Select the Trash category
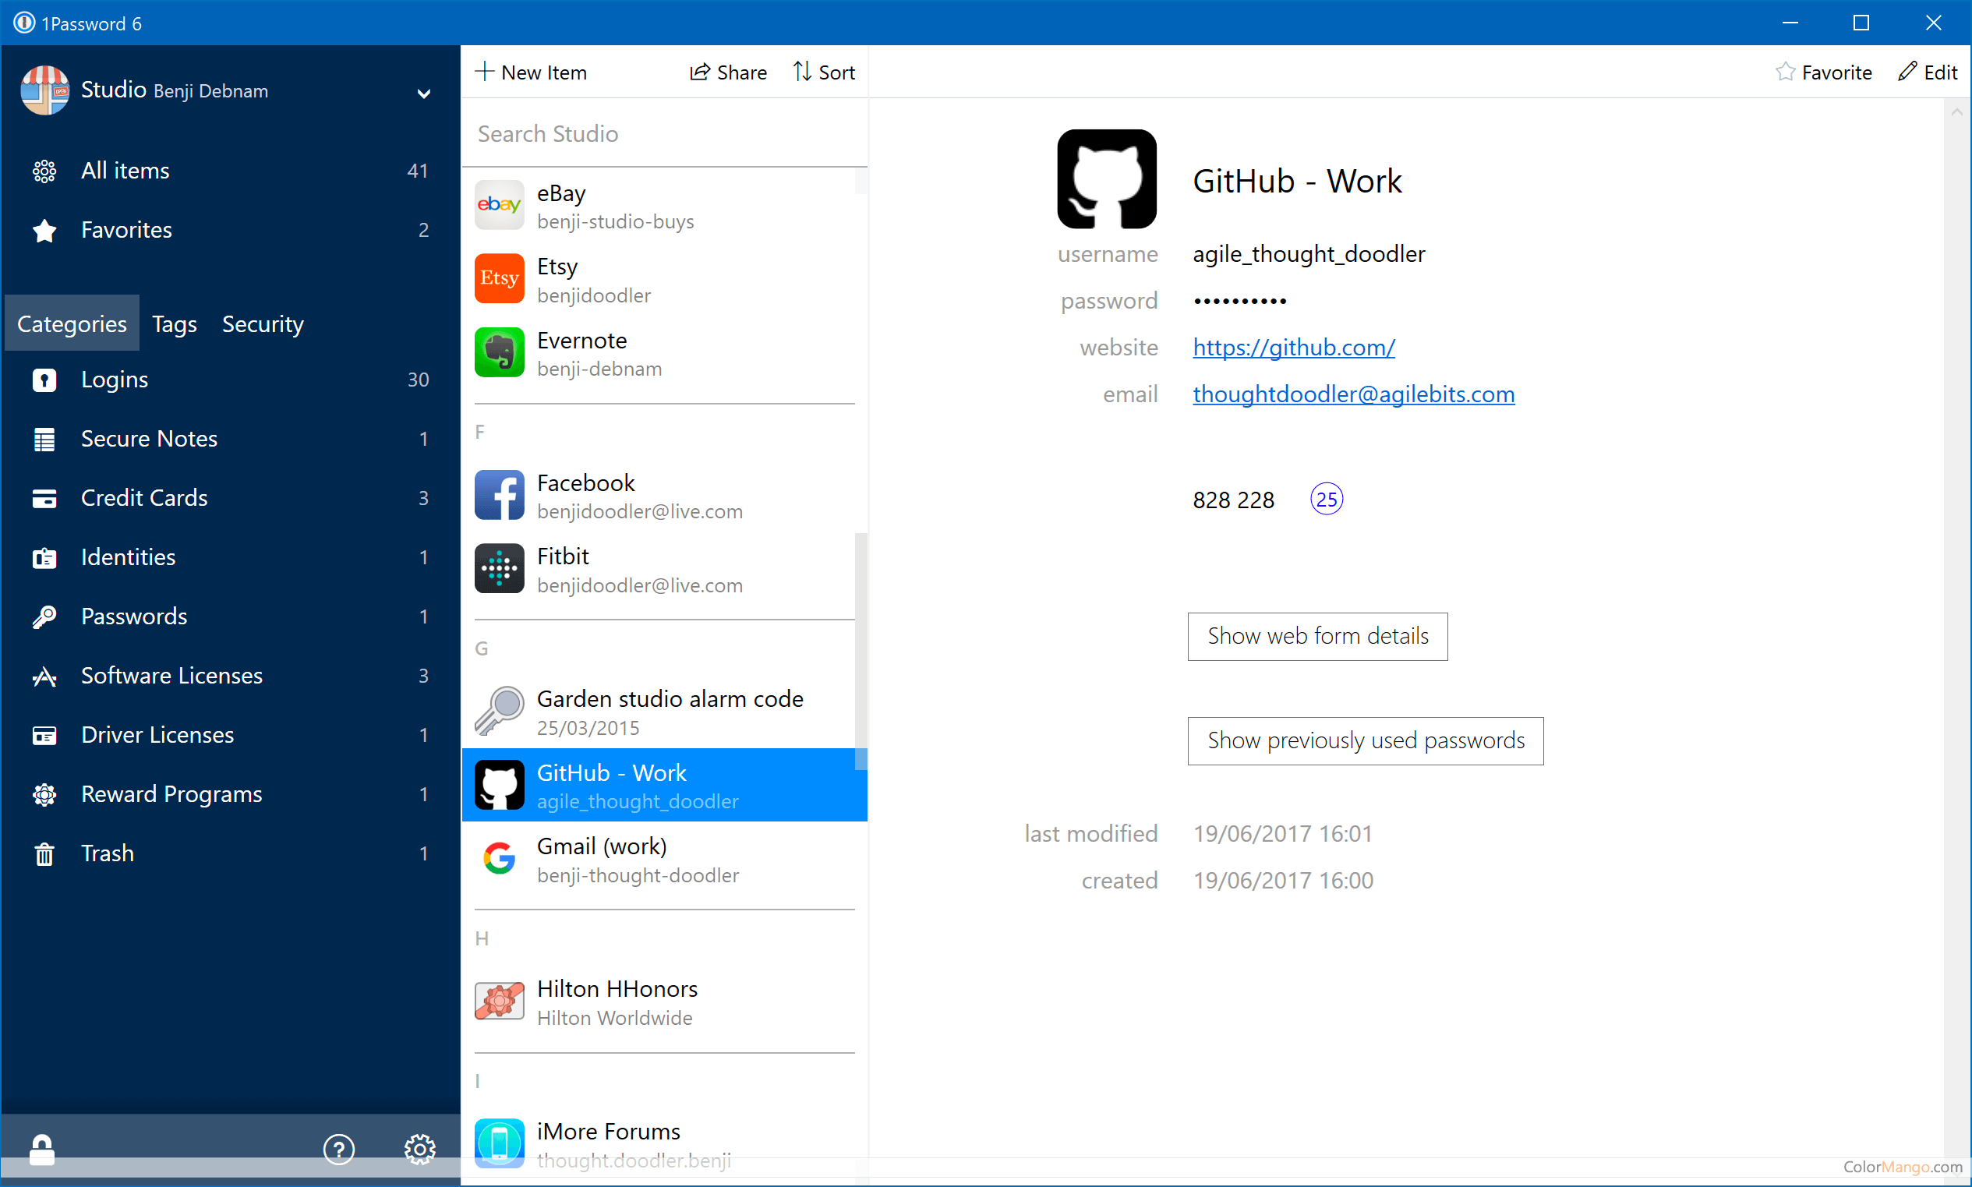 pos(107,853)
